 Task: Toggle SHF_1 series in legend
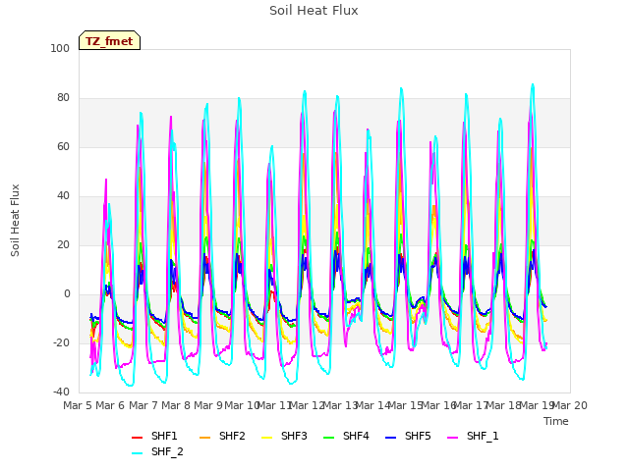coord(473,436)
